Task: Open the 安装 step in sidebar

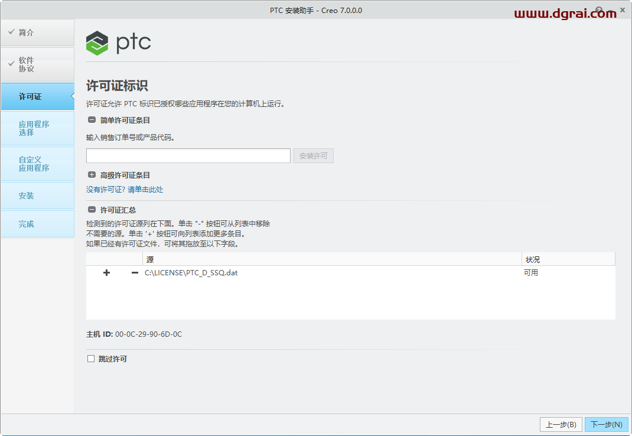Action: click(37, 196)
